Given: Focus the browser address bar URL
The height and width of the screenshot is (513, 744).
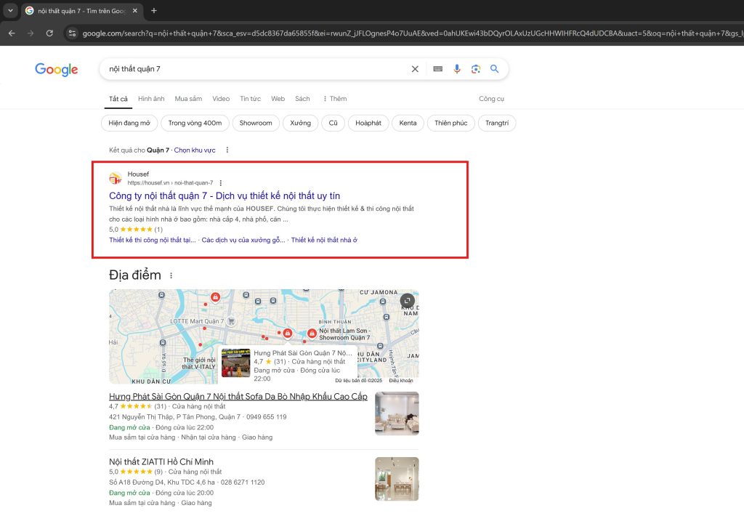Looking at the screenshot, I should (x=412, y=33).
